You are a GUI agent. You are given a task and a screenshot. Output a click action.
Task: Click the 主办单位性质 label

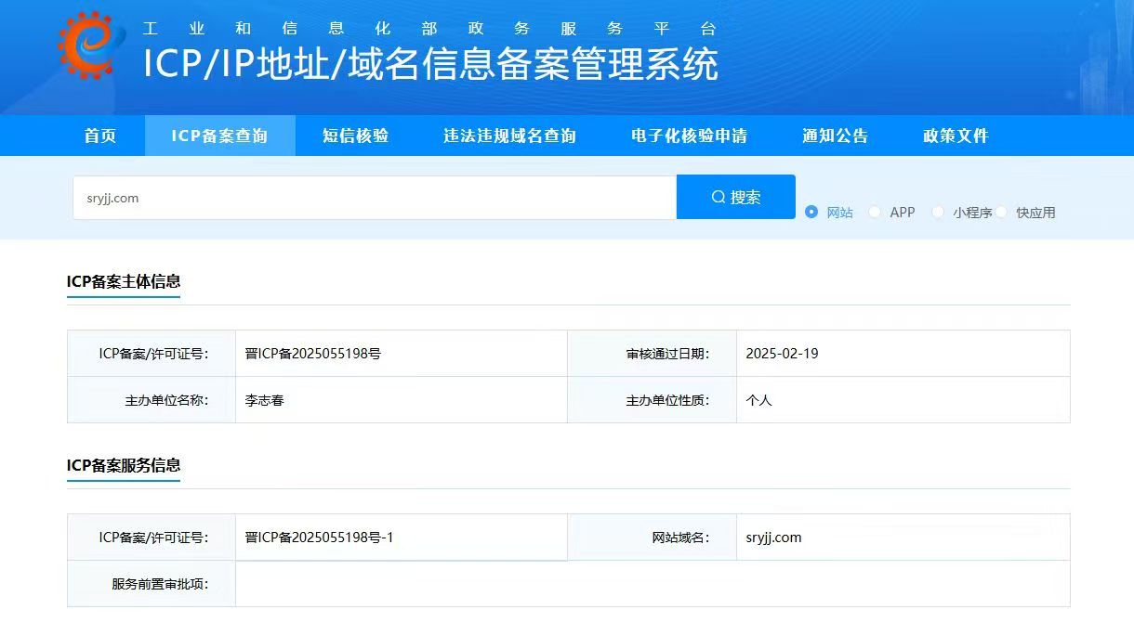tap(667, 401)
